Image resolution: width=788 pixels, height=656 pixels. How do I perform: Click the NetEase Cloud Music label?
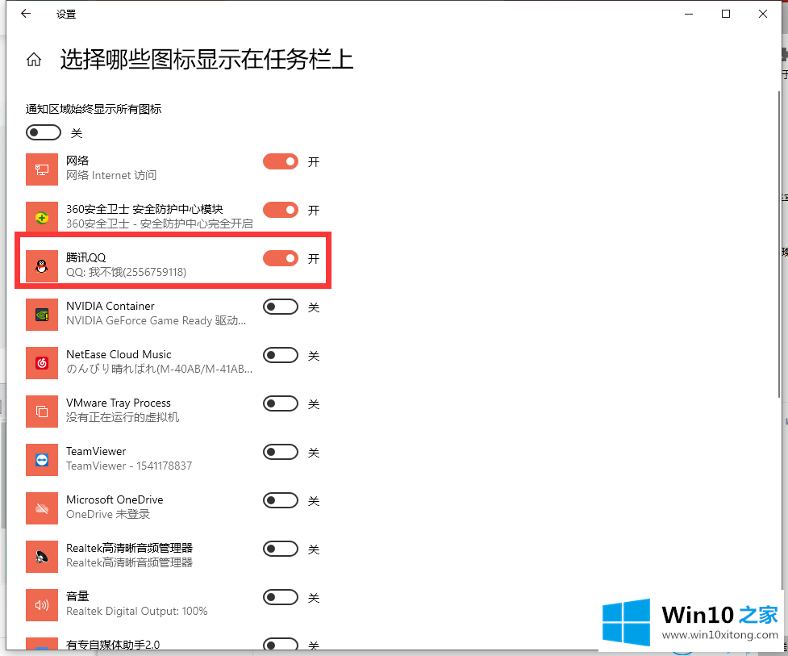coord(119,354)
